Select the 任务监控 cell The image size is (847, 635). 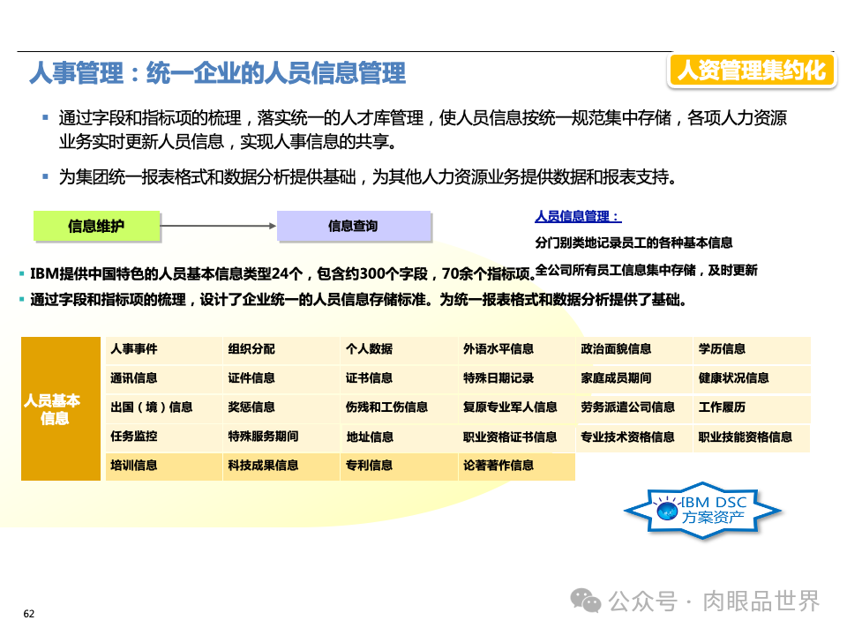click(x=164, y=437)
